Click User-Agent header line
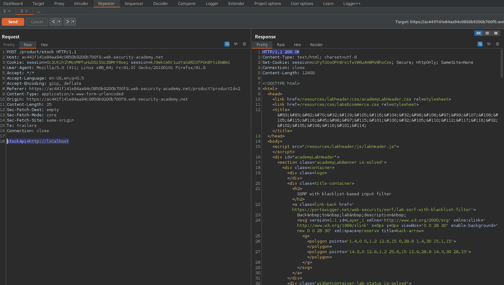This screenshot has height=285, width=504. point(106,68)
